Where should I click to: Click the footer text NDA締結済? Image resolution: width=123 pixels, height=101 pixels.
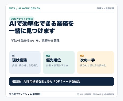[109, 94]
